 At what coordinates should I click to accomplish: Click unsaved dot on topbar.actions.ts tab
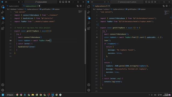pos(39,6)
